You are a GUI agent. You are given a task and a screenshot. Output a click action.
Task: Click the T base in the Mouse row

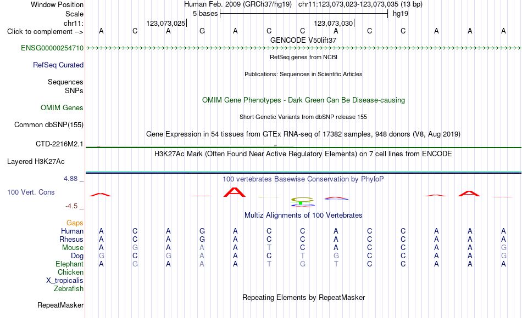(x=269, y=248)
